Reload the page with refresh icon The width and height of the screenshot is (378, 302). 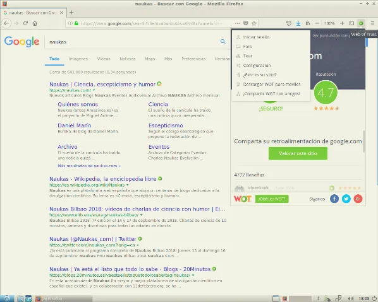coord(25,23)
